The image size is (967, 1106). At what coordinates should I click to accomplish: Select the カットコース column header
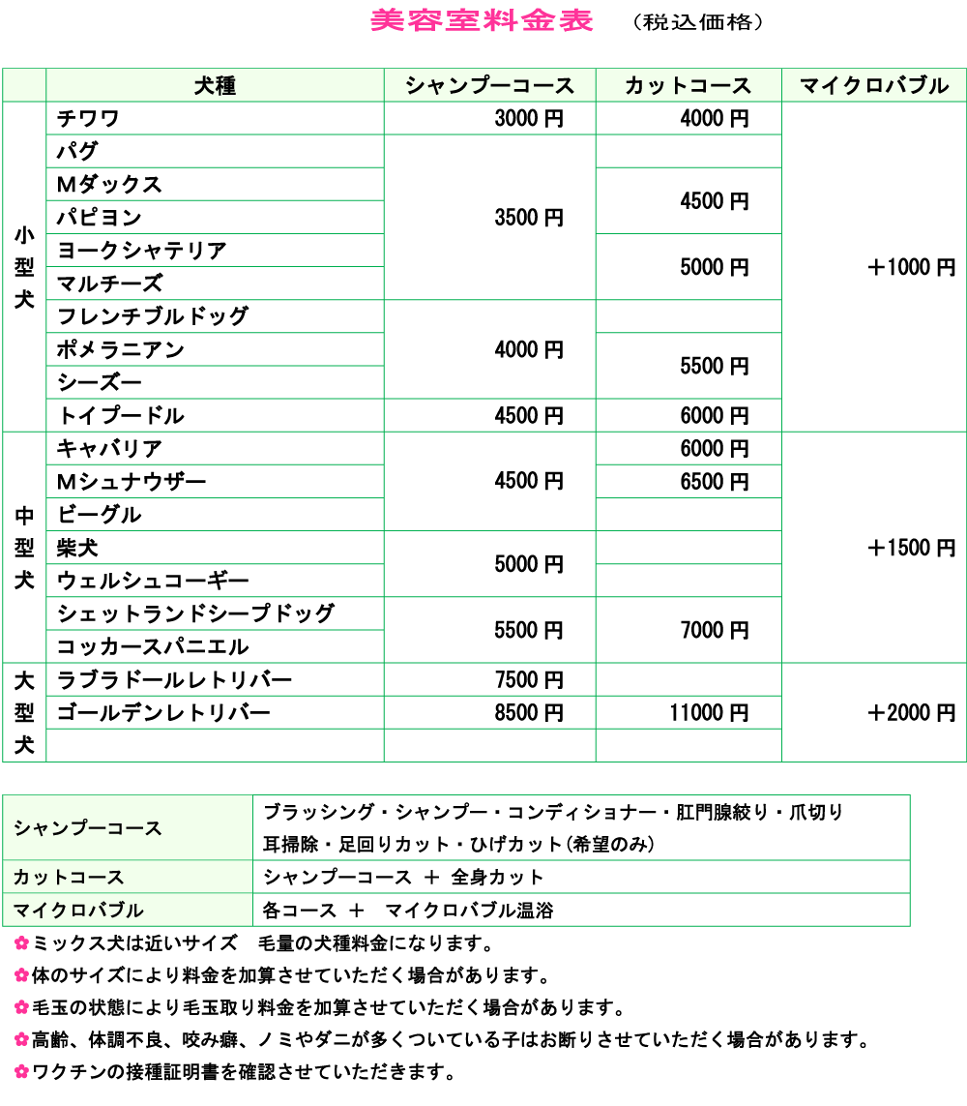click(x=688, y=85)
